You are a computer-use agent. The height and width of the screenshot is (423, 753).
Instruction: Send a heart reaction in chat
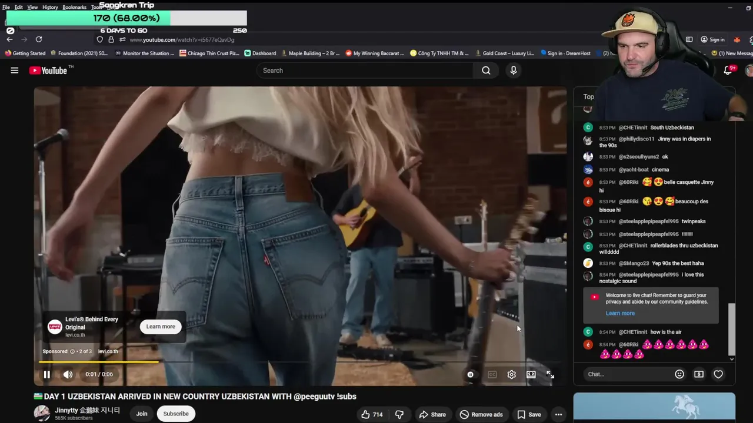coord(718,374)
